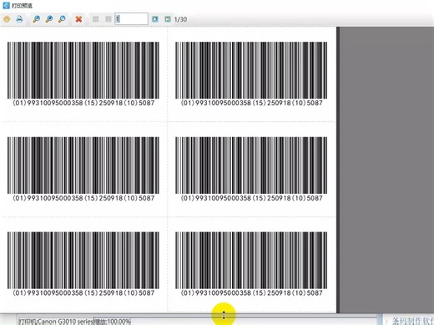Screen dimensions: 434x325
Task: Click print preview window app icon
Action: tap(6, 5)
